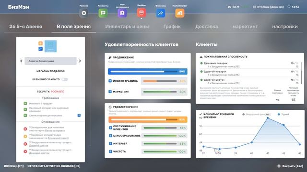Click the Дорогой подарок row
The image size is (307, 172).
[249, 73]
